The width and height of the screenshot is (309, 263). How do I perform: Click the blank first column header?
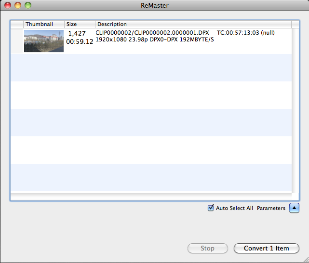pyautogui.click(x=17, y=24)
